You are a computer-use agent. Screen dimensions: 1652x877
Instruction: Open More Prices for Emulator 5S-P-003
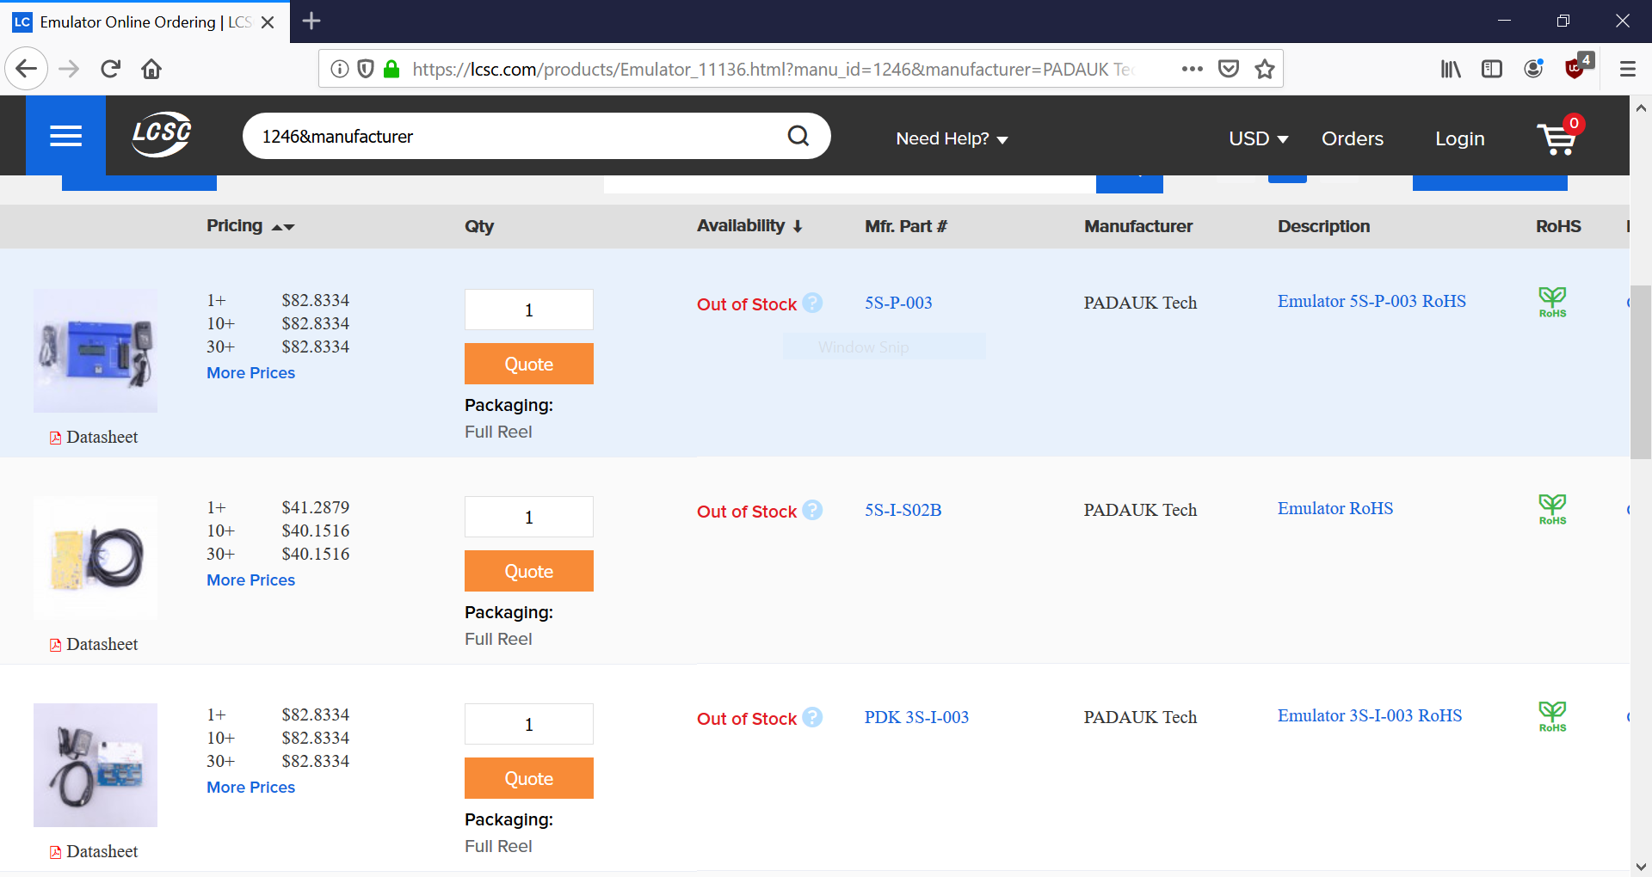click(250, 372)
